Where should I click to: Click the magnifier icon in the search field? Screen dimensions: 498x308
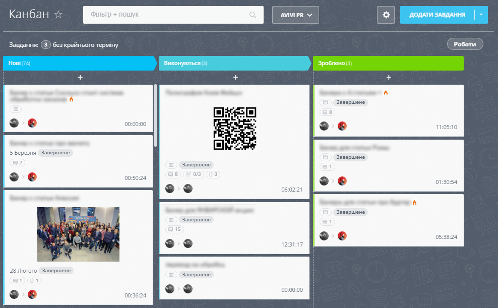(253, 15)
